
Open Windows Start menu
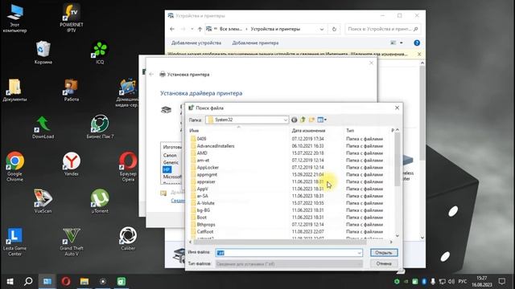[x=10, y=282]
